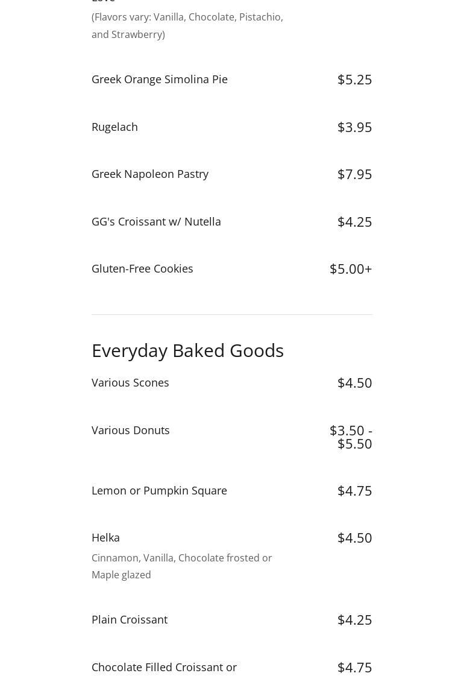464x676 pixels.
Task: Click the $5.25 Simolina Pie price
Action: click(x=354, y=80)
